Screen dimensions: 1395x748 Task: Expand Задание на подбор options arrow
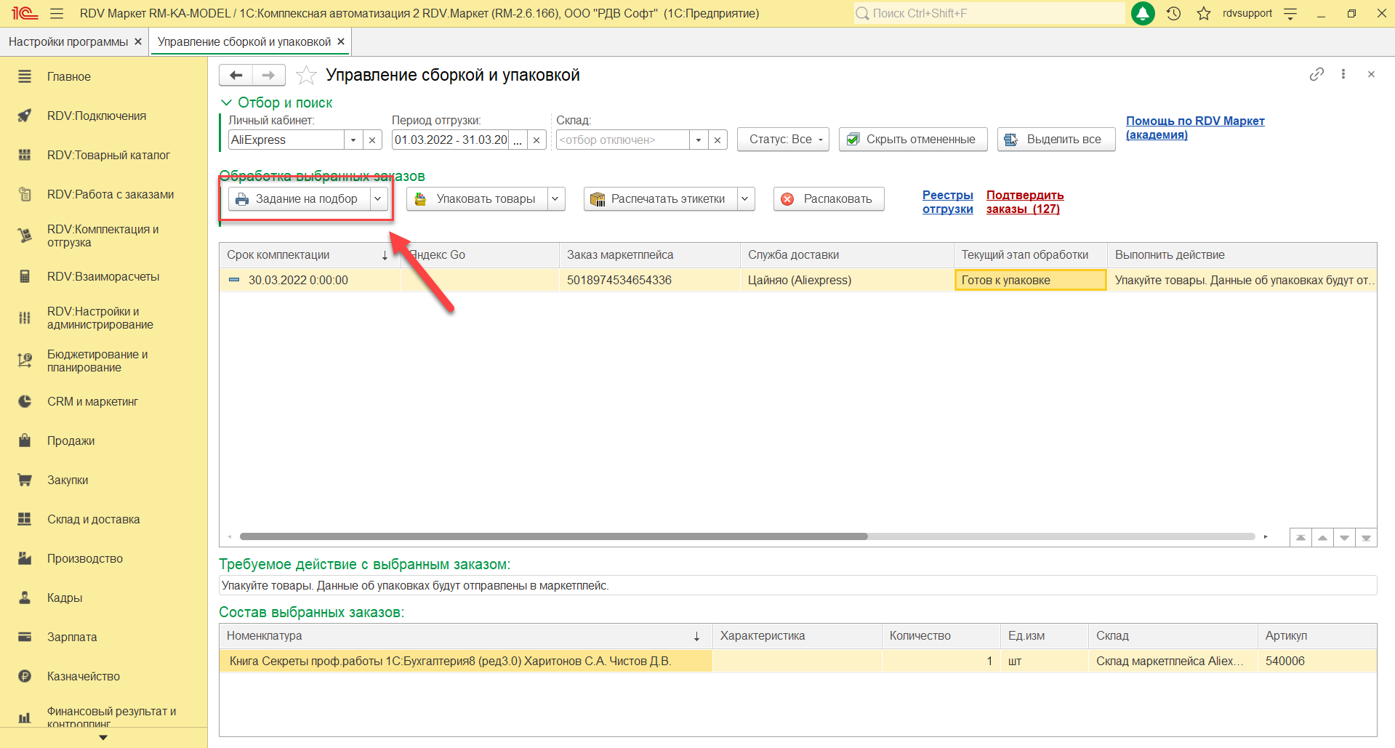point(378,199)
